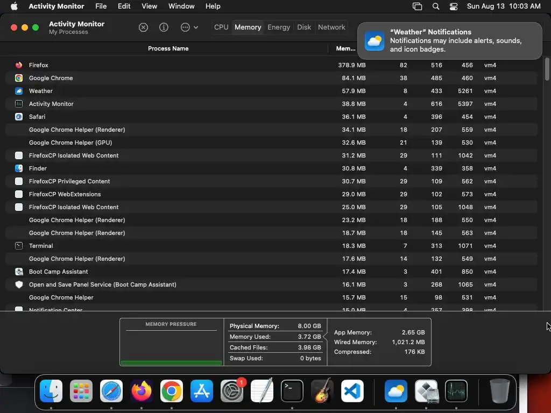This screenshot has width=551, height=413.
Task: Select the Google Chrome Helper (GPU) row
Action: (x=271, y=143)
